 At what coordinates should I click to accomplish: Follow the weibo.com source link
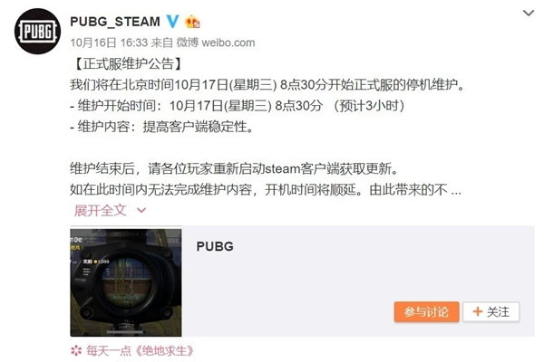[x=228, y=43]
